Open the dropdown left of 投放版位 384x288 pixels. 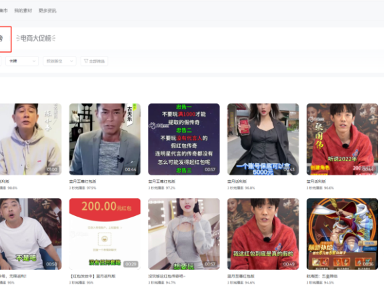coord(22,61)
